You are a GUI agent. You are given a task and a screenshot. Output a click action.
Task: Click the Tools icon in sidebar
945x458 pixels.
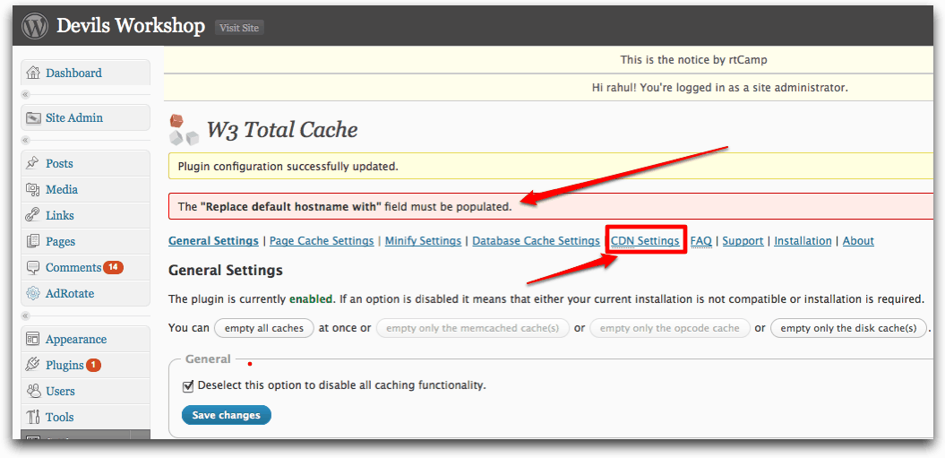click(33, 417)
